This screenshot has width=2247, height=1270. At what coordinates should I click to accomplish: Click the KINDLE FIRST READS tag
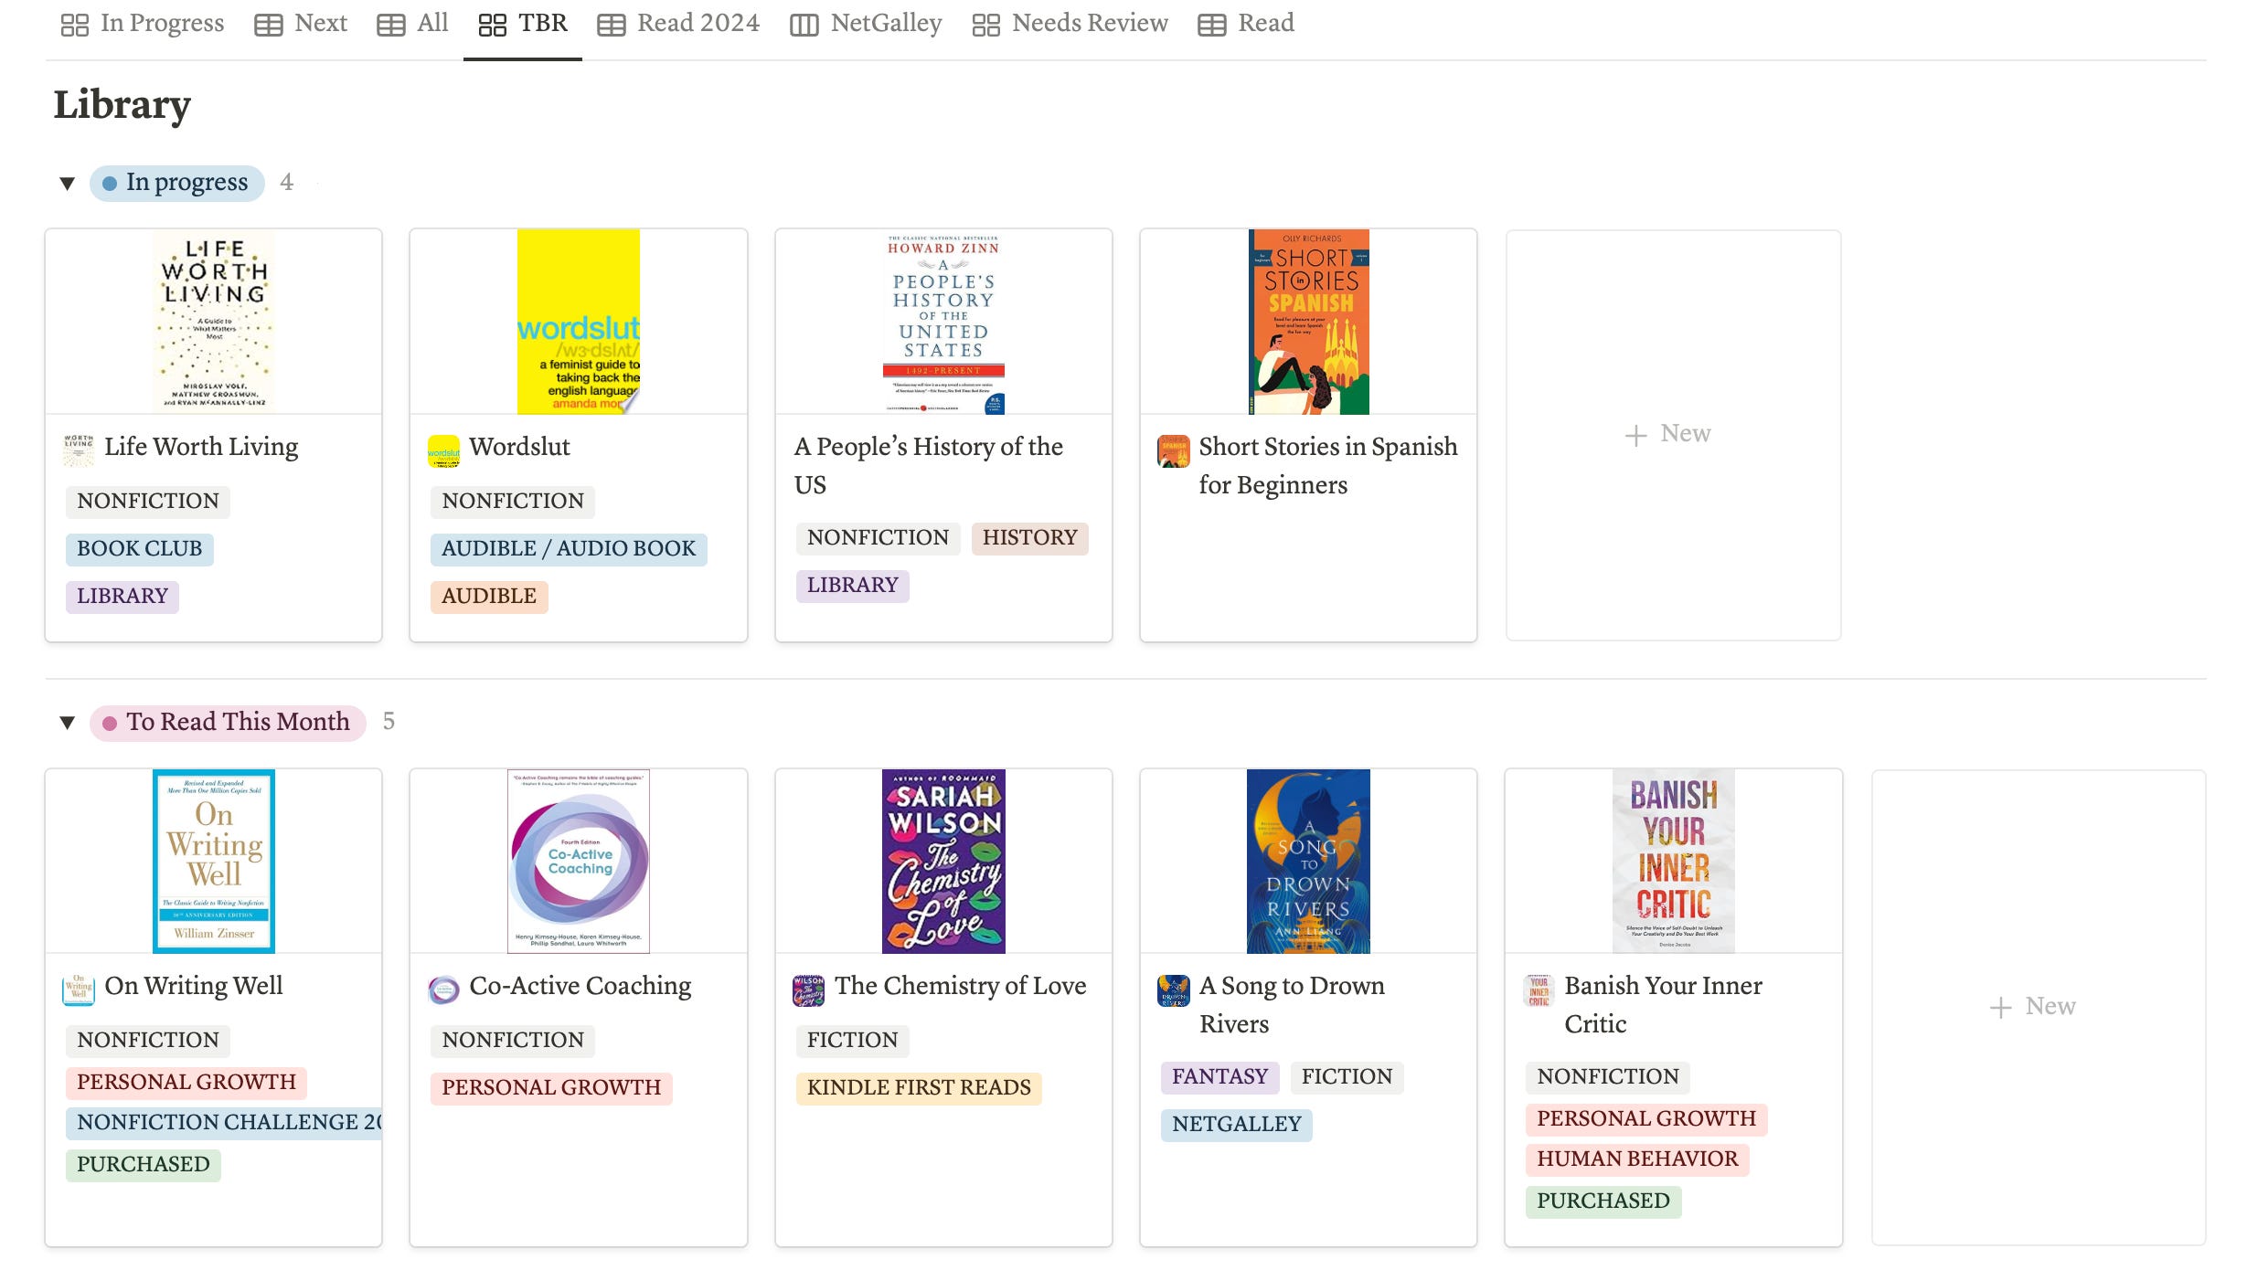tap(919, 1088)
